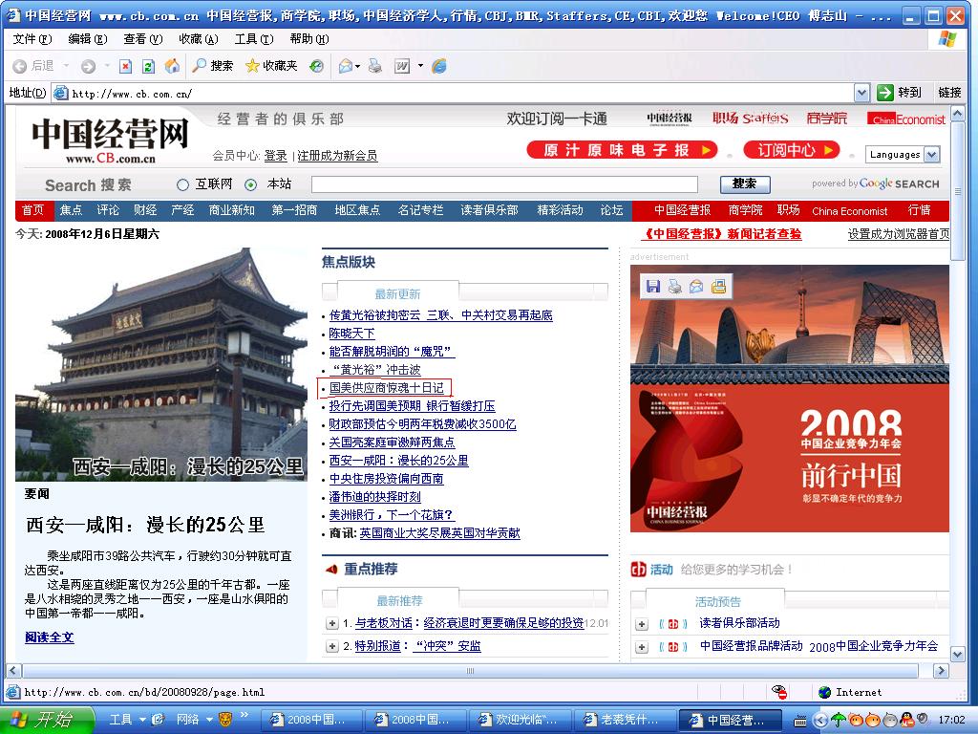Open the address bar URL dropdown
Image resolution: width=978 pixels, height=734 pixels.
point(861,93)
